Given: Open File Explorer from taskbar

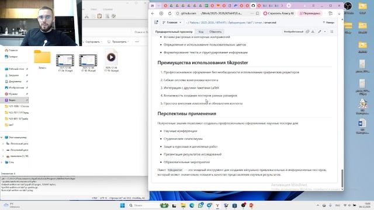Looking at the screenshot, I should tap(183, 205).
